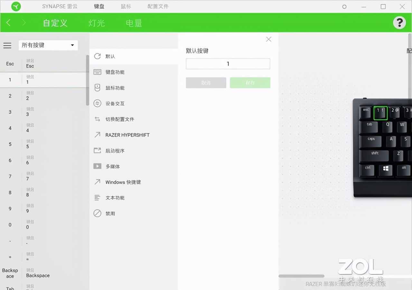The height and width of the screenshot is (290, 412).
Task: Open the 灯光 sub-tab
Action: pos(97,23)
